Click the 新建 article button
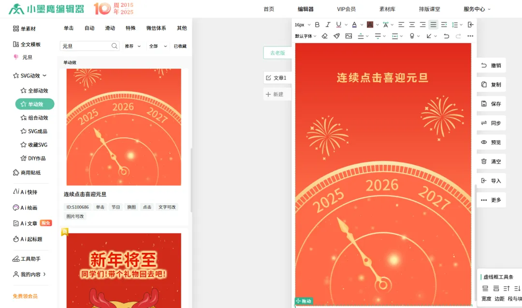 (277, 94)
